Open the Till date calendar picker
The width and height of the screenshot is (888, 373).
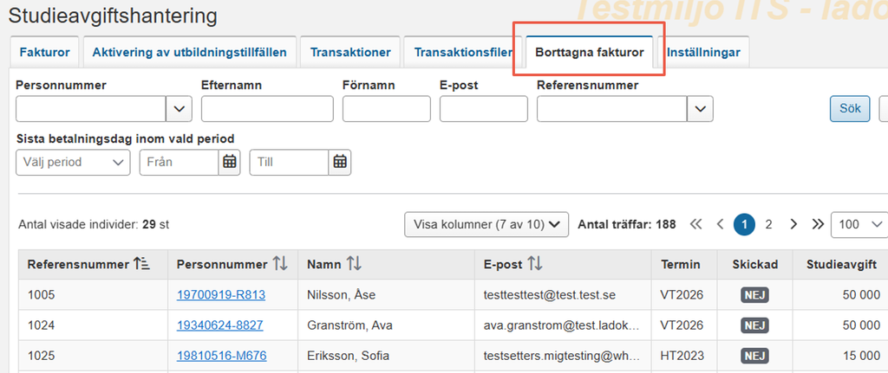tap(340, 162)
